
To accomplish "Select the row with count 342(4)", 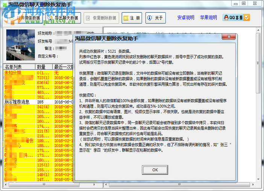I will tap(38, 107).
